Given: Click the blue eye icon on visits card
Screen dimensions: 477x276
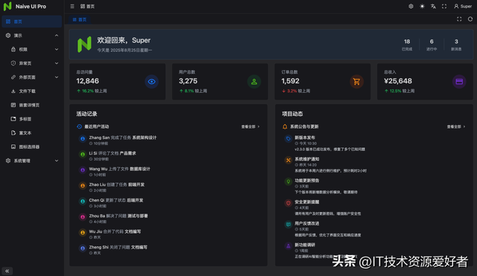Looking at the screenshot, I should 151,81.
